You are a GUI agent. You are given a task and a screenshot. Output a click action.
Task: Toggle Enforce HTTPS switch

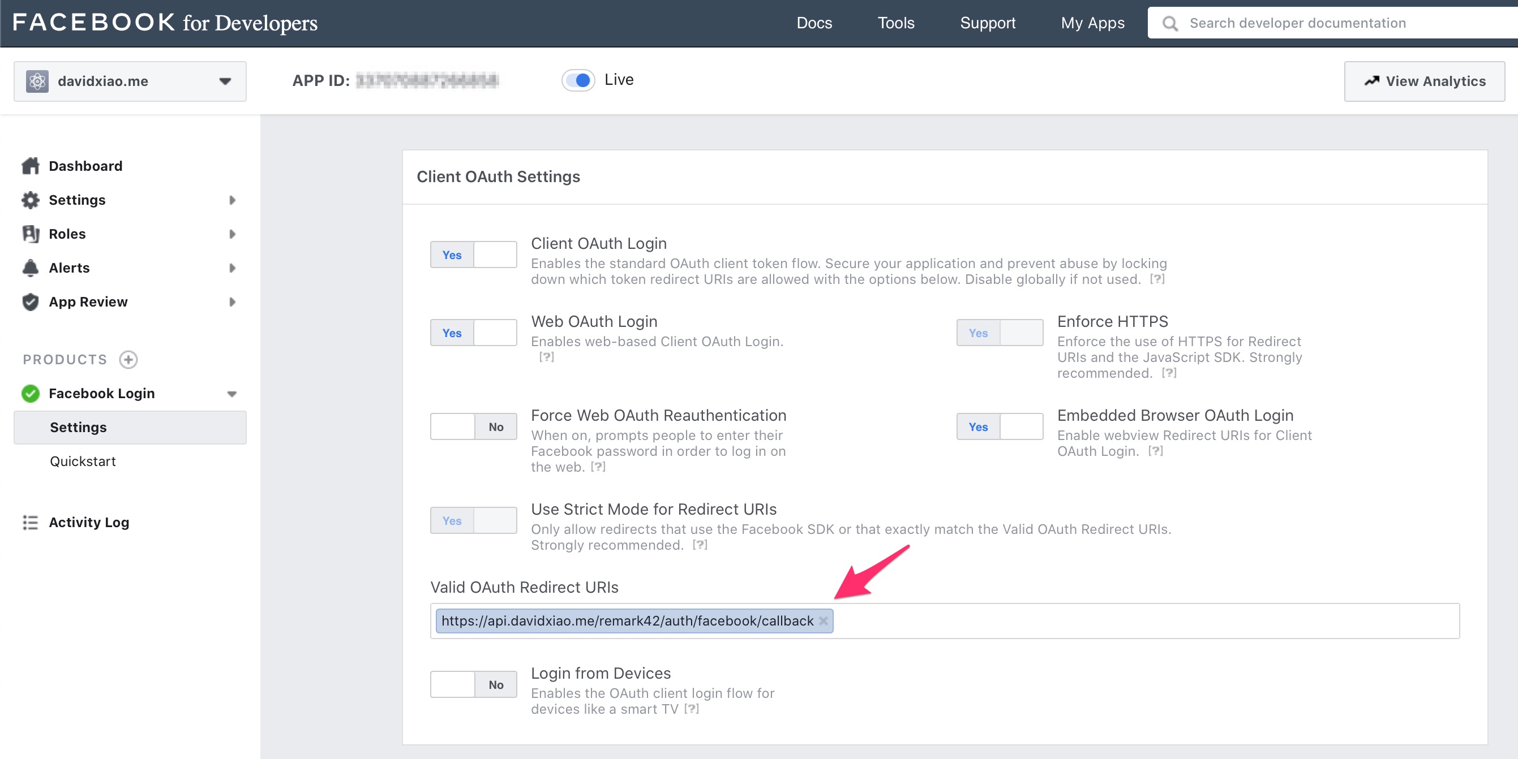point(1000,333)
